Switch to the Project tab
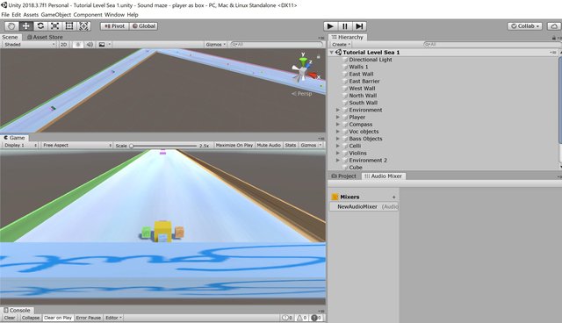 point(344,176)
